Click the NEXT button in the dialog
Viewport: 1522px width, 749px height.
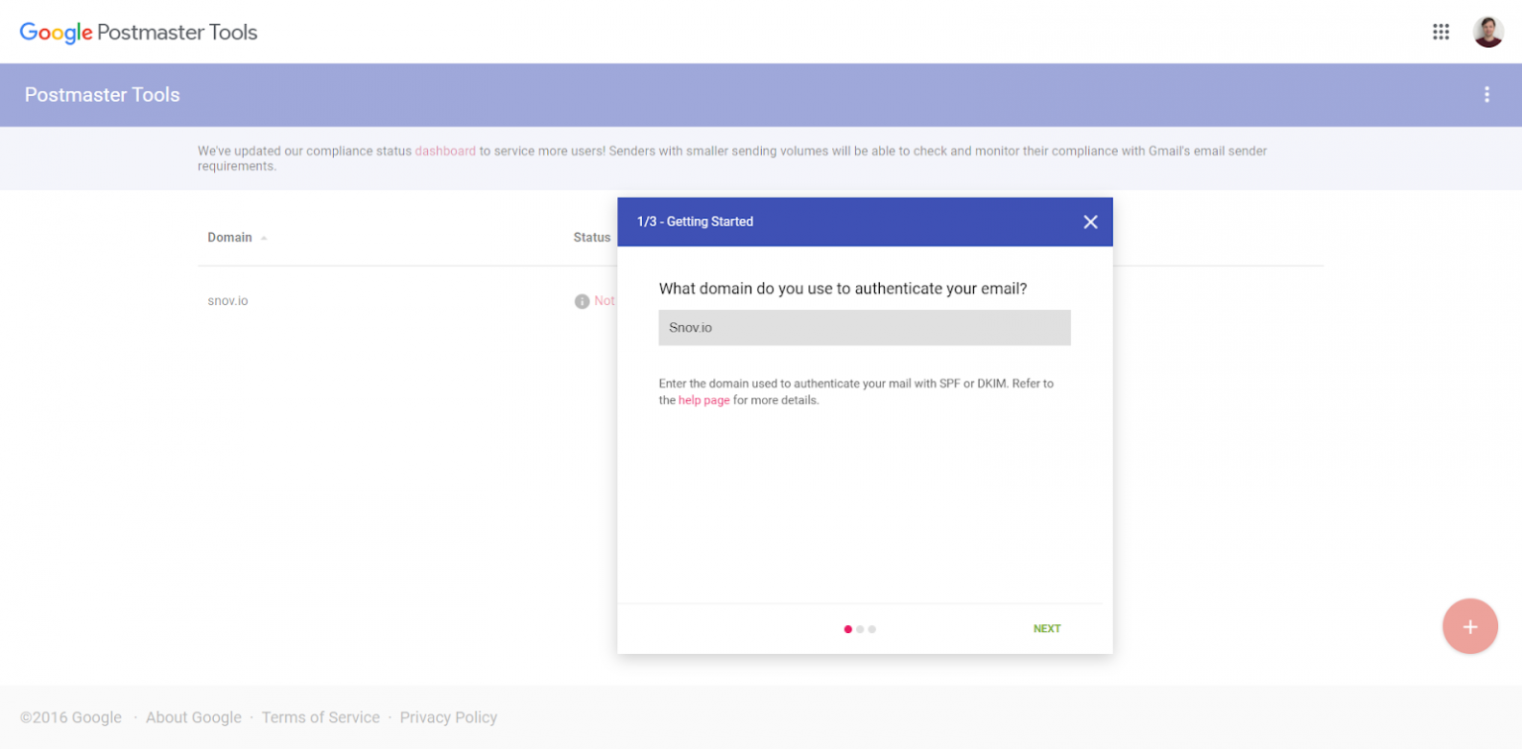pyautogui.click(x=1046, y=629)
